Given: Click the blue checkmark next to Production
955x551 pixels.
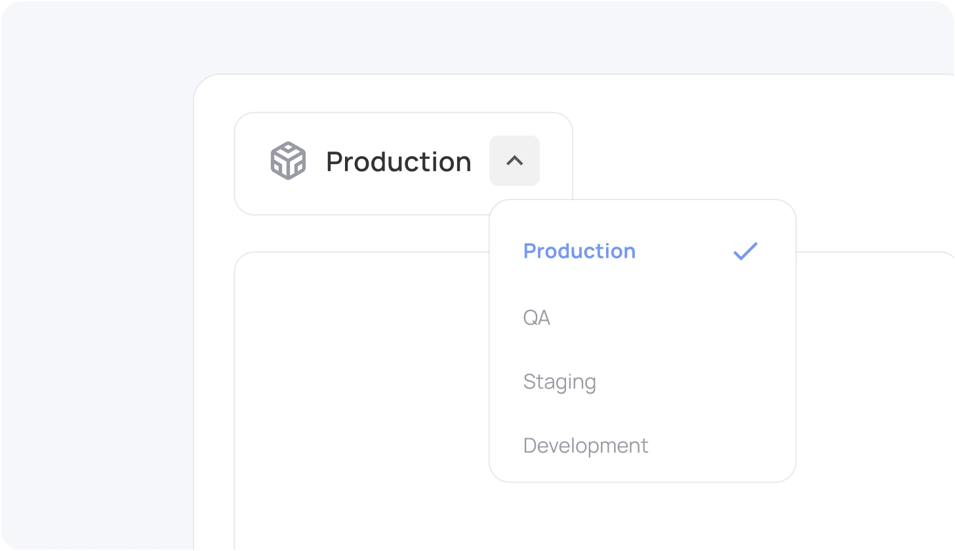Looking at the screenshot, I should (745, 251).
